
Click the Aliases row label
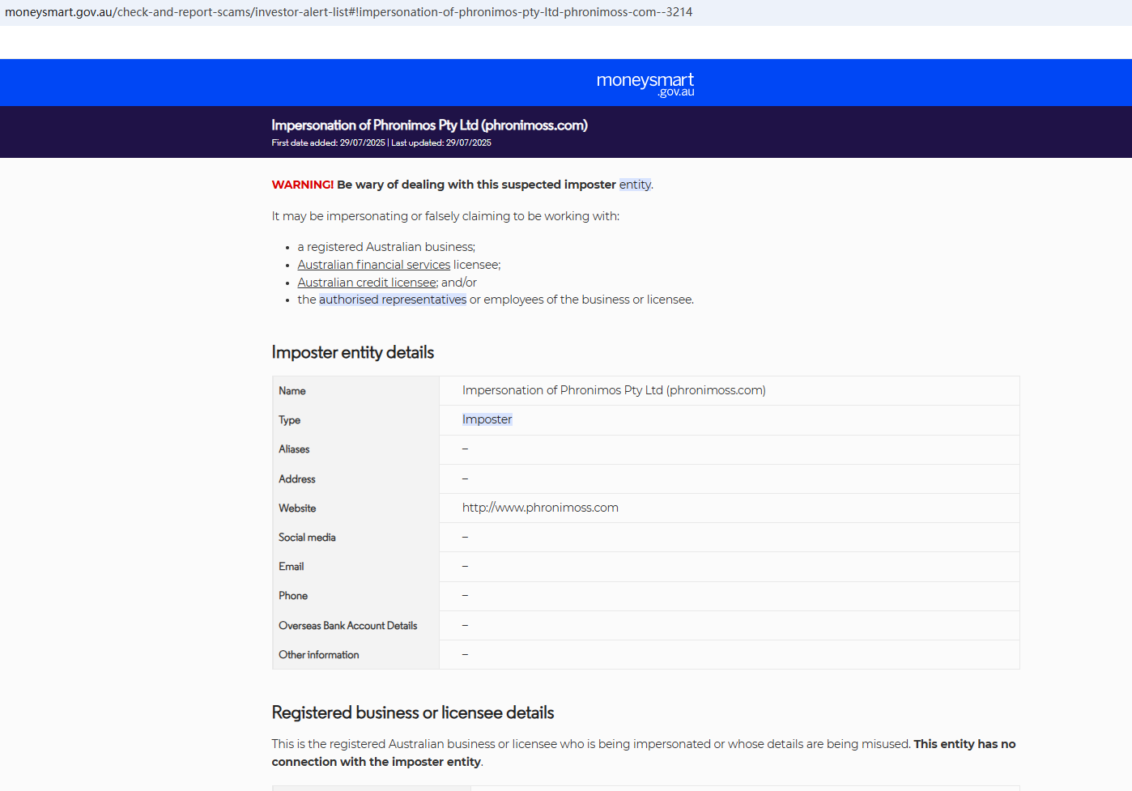point(294,449)
